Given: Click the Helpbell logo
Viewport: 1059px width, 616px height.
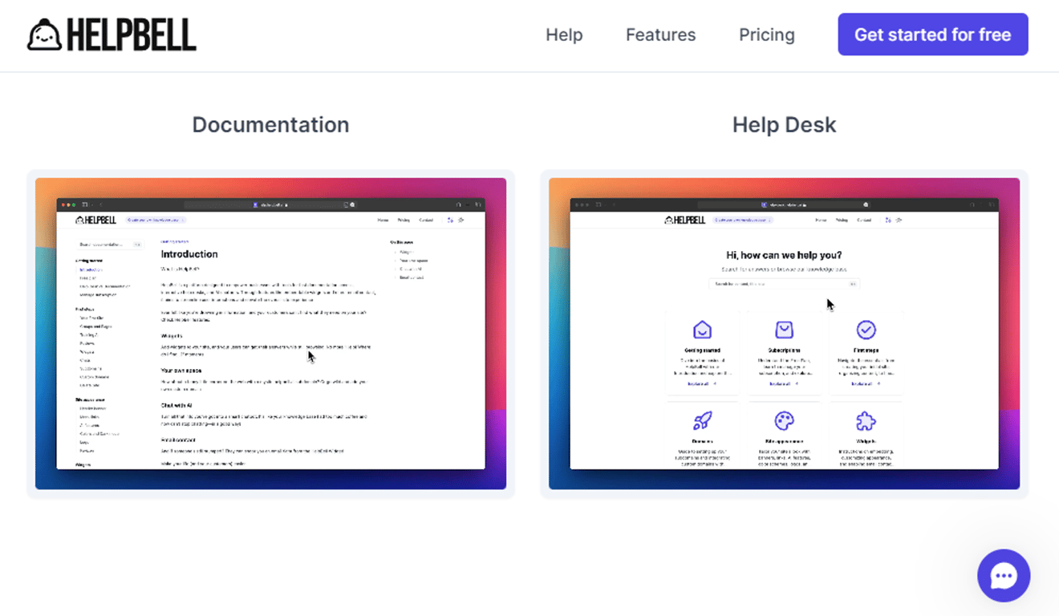Looking at the screenshot, I should pos(112,34).
